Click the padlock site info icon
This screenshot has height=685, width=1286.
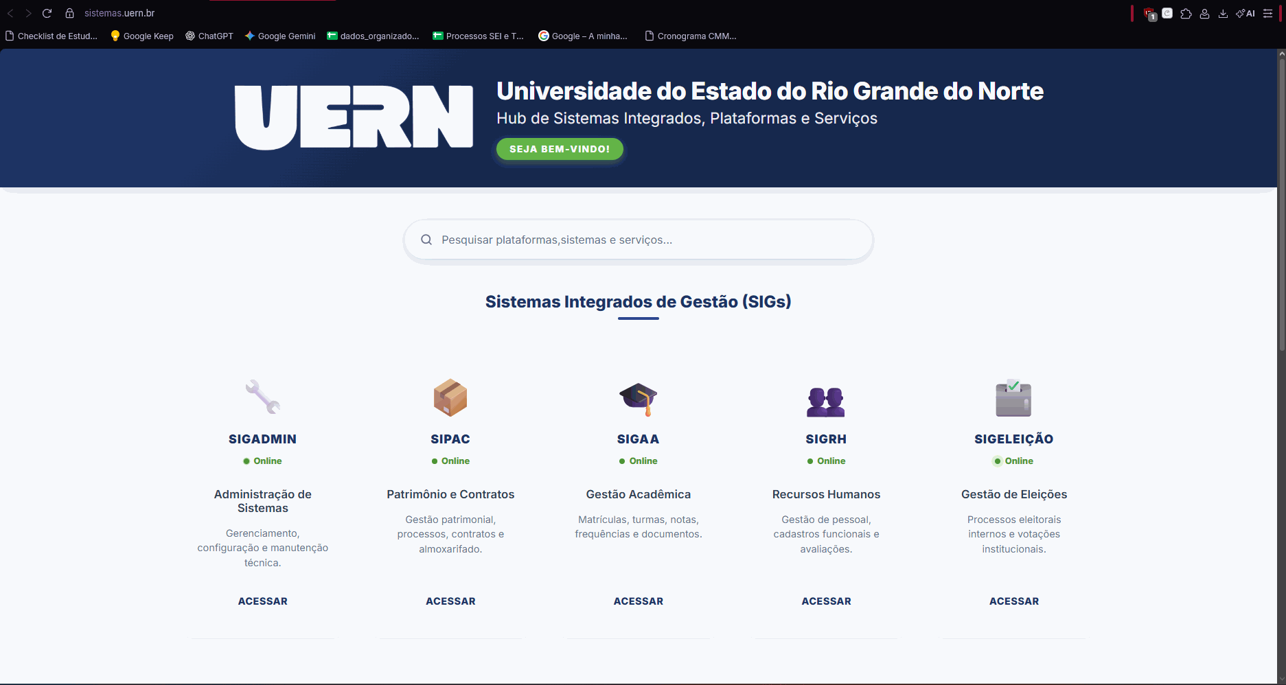coord(69,13)
